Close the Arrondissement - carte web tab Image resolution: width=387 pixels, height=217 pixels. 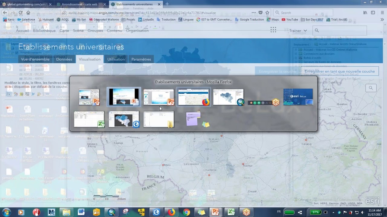click(104, 4)
